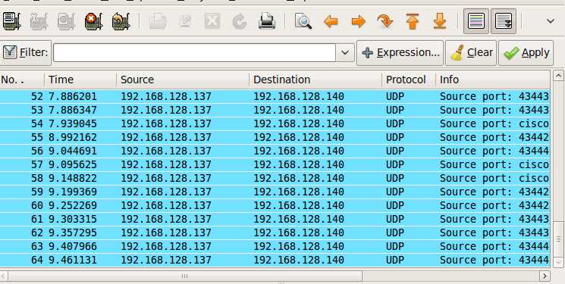The height and width of the screenshot is (284, 565).
Task: Select packet 61 at 9.303315
Action: pos(275,219)
